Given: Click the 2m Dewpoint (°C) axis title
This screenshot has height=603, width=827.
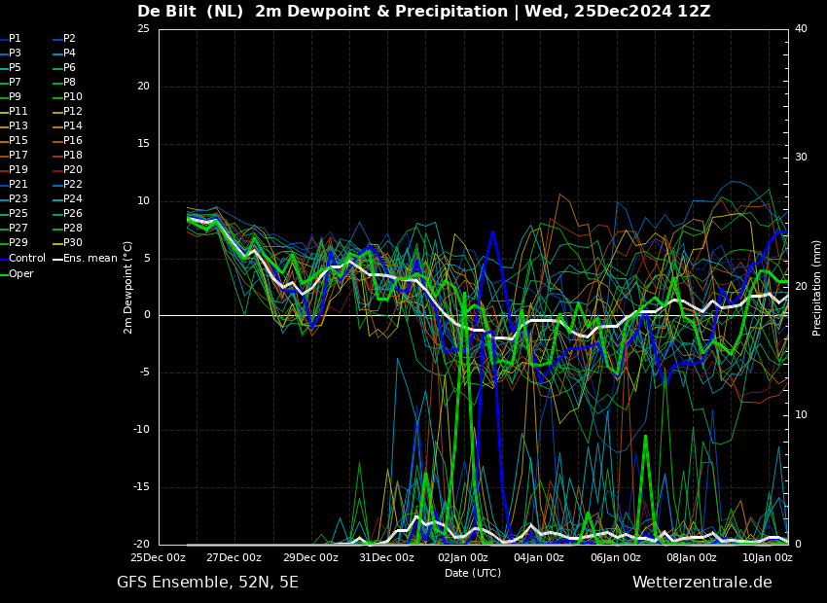Looking at the screenshot, I should [127, 287].
